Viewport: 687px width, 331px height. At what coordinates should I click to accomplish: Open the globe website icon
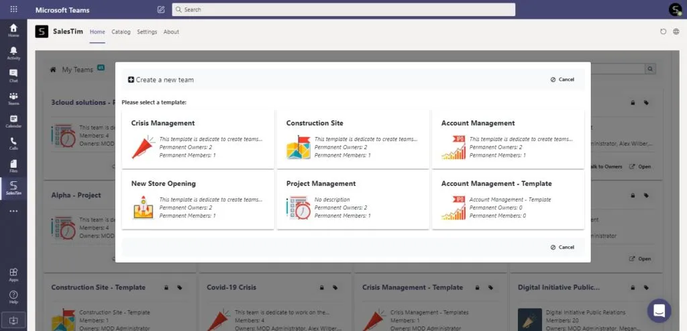point(676,32)
